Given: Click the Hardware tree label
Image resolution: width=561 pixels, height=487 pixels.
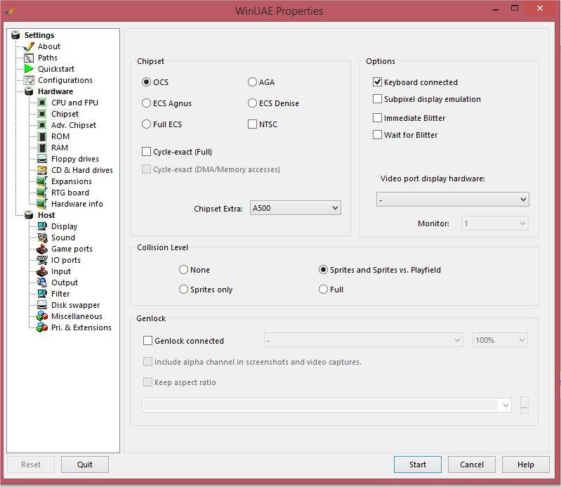Looking at the screenshot, I should 55,91.
